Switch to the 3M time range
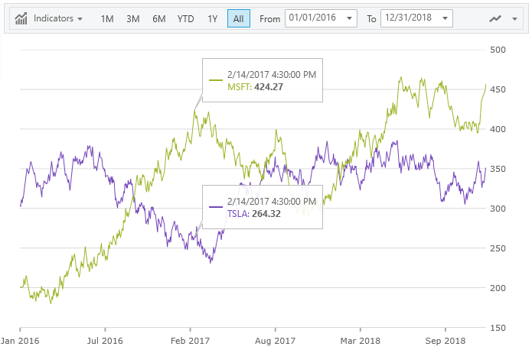The image size is (532, 353). (133, 18)
